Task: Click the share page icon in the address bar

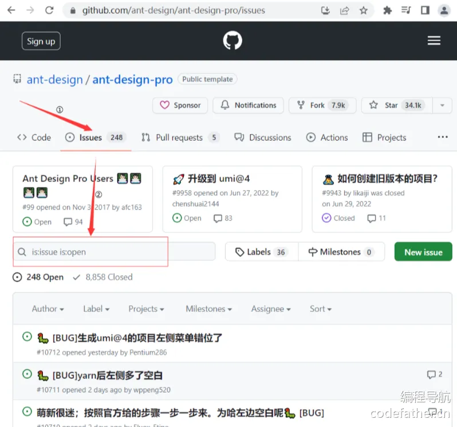Action: coord(345,11)
